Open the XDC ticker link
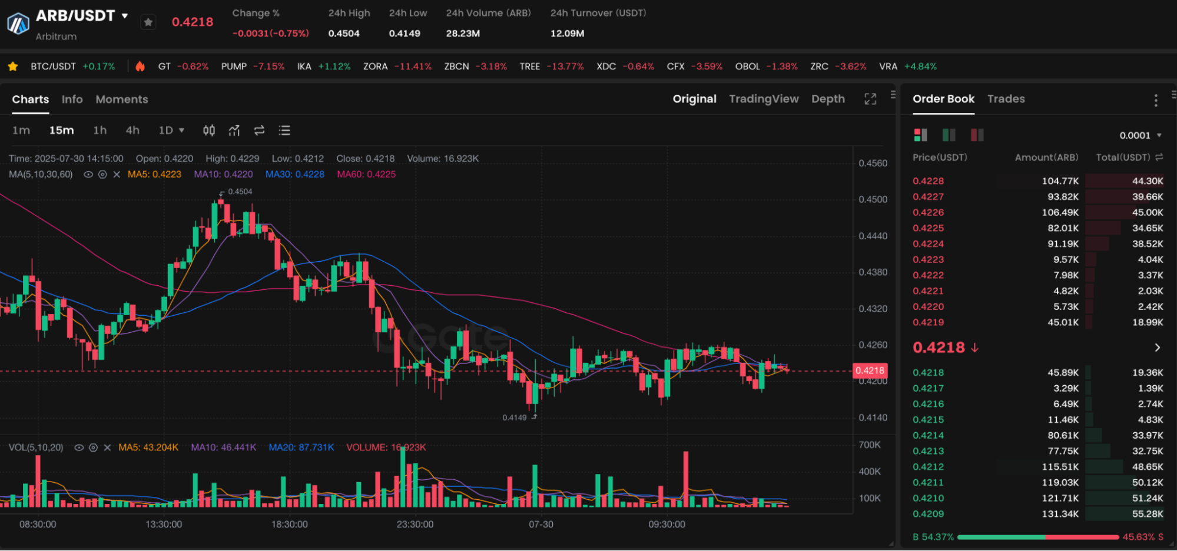1177x551 pixels. pos(625,66)
